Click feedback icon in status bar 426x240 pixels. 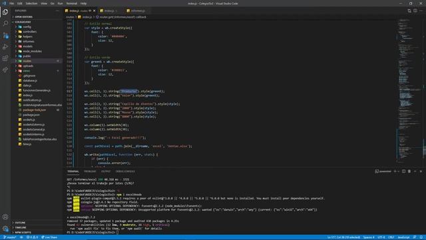(415, 237)
